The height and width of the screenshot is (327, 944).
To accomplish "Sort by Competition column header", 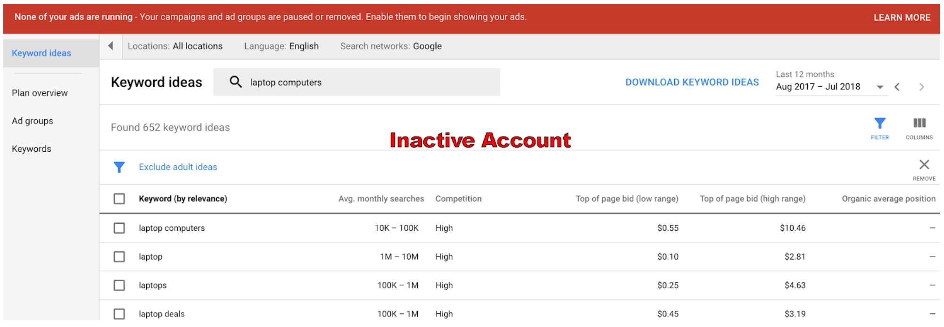I will (458, 199).
